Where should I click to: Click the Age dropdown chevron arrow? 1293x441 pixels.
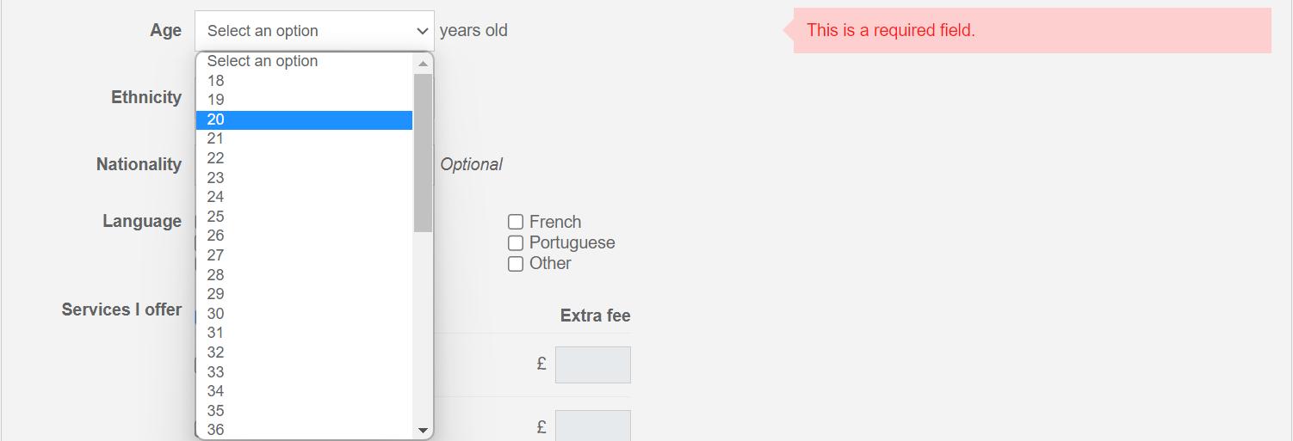[x=422, y=31]
